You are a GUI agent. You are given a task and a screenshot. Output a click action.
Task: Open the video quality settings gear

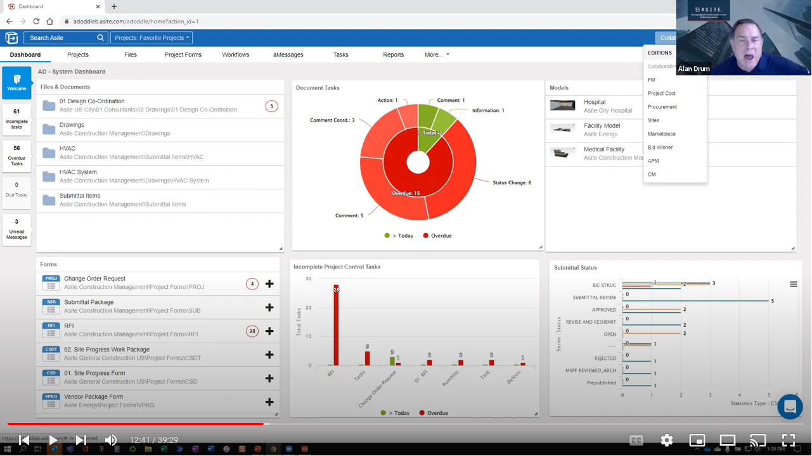[666, 440]
